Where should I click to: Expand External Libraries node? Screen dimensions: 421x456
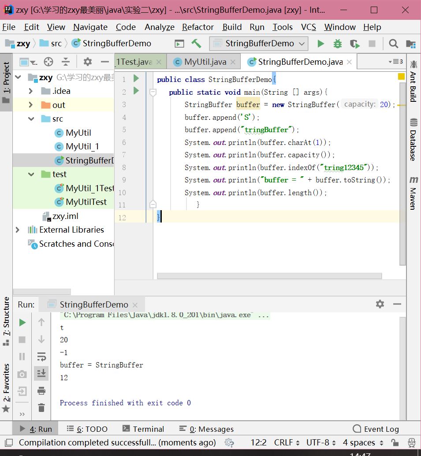tap(18, 230)
